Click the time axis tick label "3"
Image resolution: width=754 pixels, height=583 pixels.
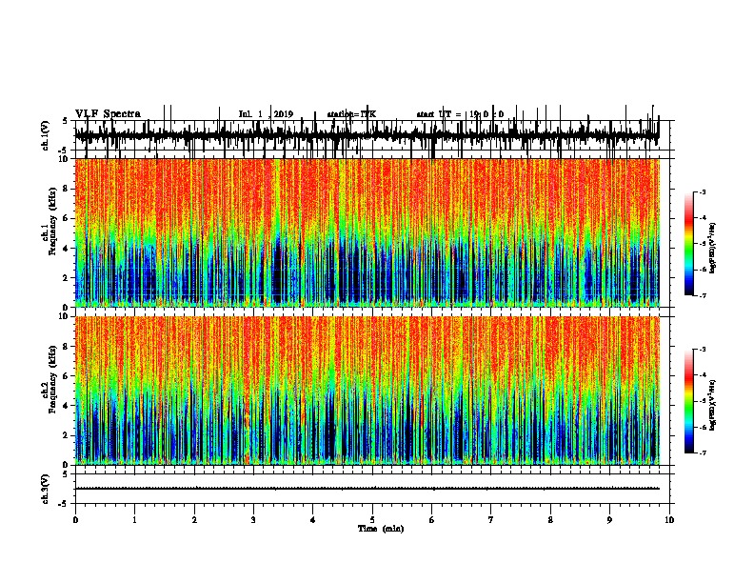point(253,520)
